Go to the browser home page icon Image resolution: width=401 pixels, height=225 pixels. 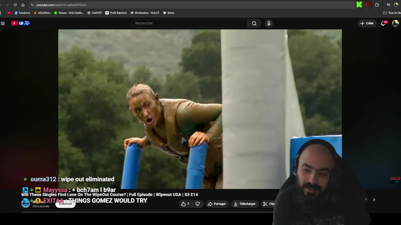tap(23, 5)
